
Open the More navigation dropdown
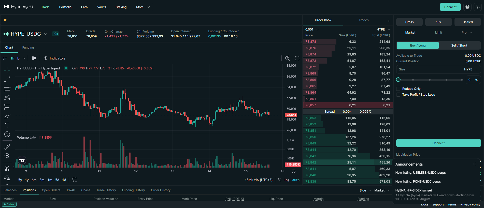point(143,7)
